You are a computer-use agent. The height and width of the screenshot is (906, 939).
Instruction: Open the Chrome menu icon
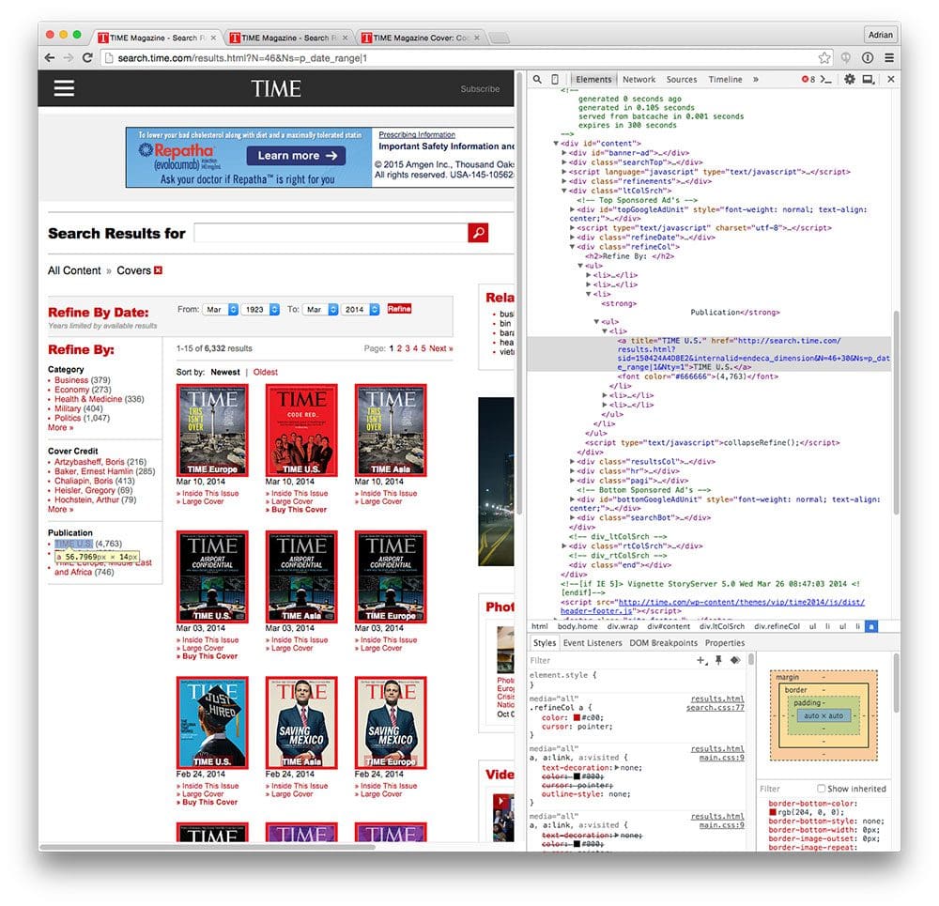point(889,58)
